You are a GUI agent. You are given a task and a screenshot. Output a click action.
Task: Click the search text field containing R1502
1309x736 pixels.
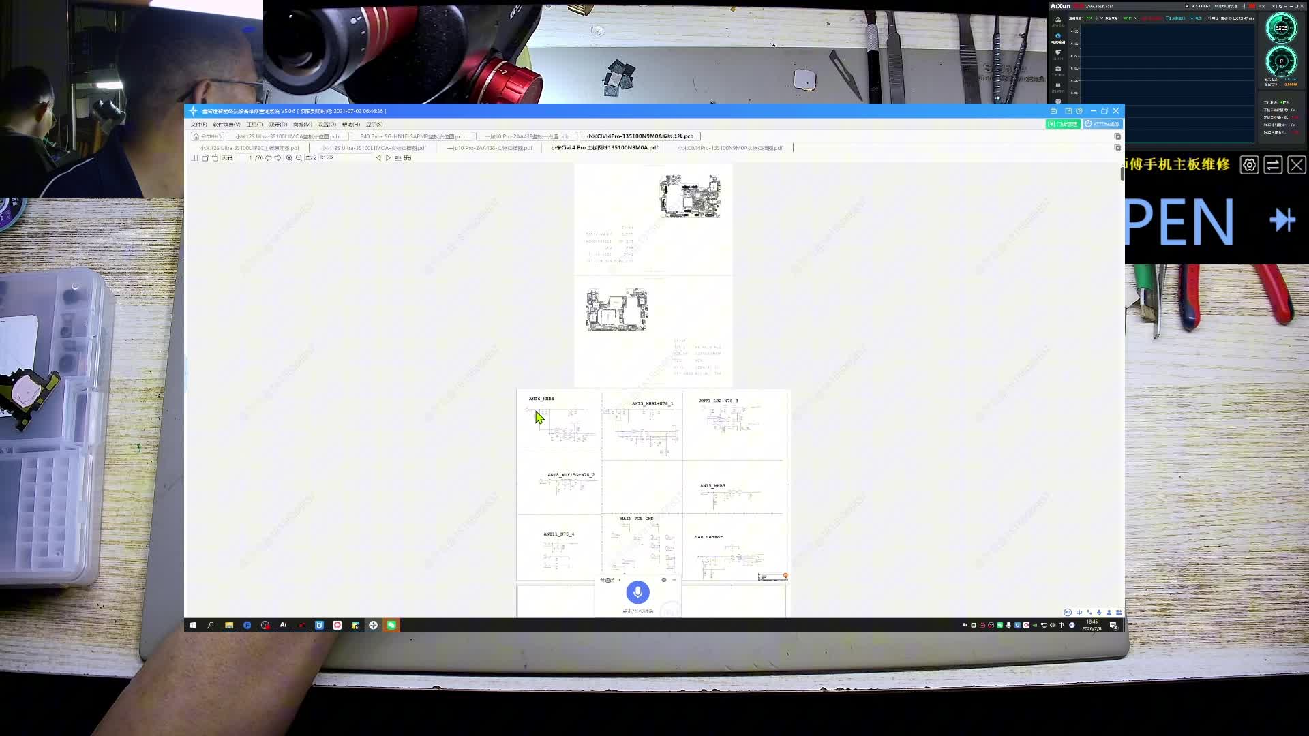[345, 158]
